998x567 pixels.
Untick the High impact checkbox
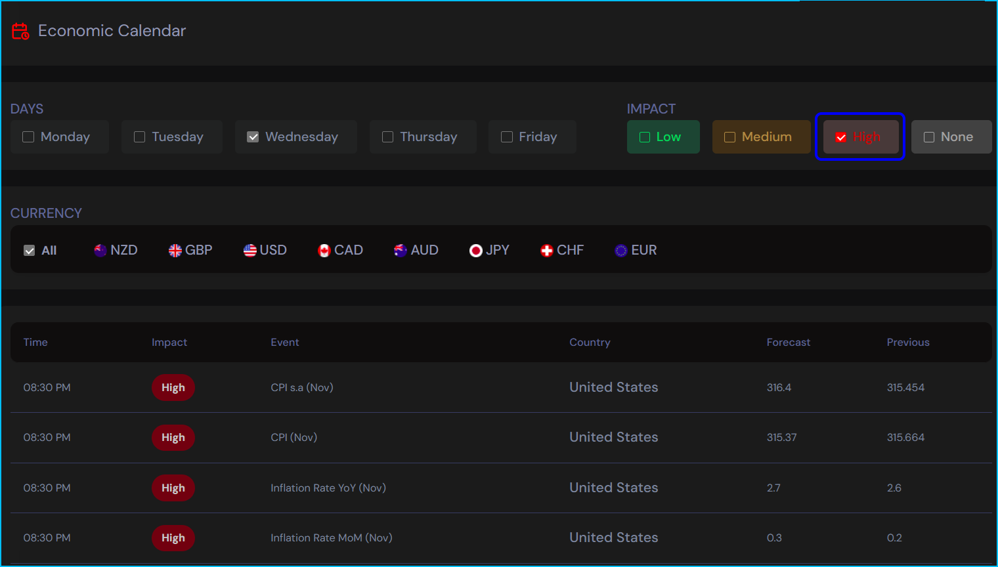[x=841, y=137]
